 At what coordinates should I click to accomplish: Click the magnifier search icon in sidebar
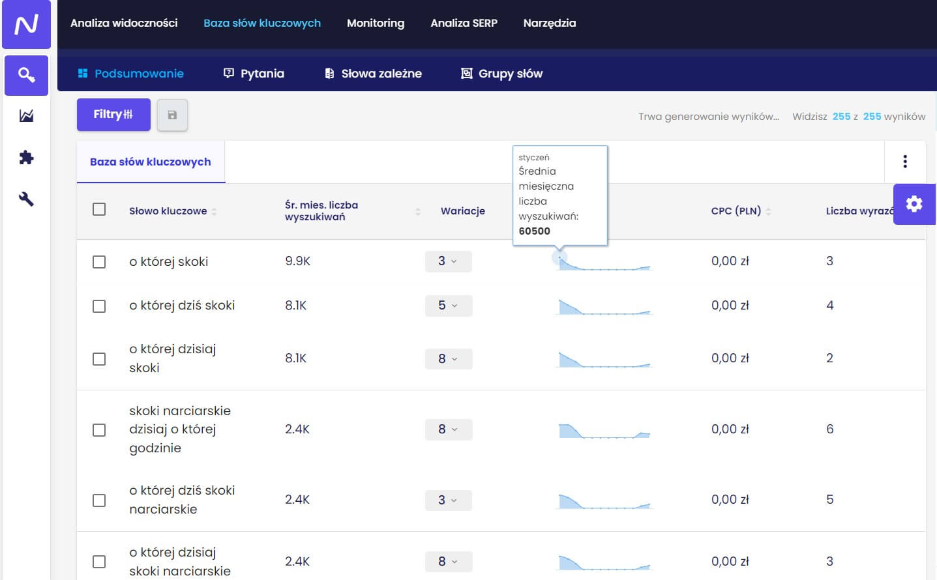26,75
